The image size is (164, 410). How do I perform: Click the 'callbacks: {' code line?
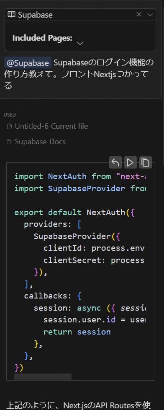click(53, 296)
